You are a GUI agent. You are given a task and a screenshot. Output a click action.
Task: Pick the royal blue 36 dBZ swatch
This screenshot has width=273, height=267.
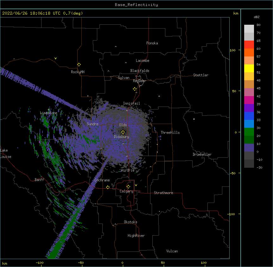[x=249, y=116]
